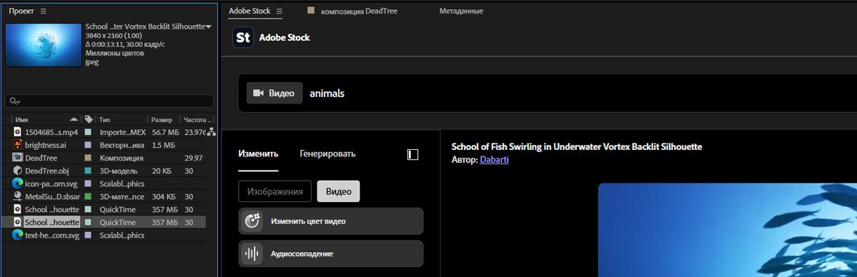Click the School of Fish Swirling video title
857x277 pixels.
pyautogui.click(x=577, y=146)
